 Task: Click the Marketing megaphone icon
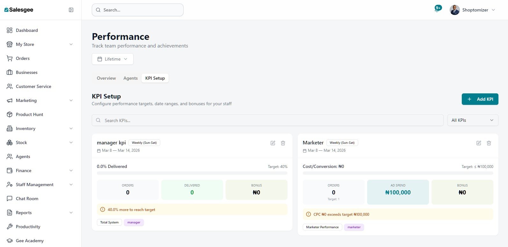[x=10, y=100]
